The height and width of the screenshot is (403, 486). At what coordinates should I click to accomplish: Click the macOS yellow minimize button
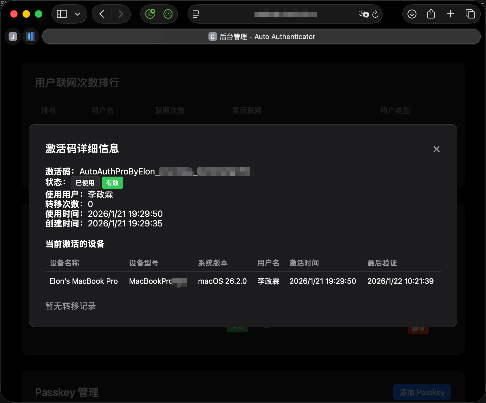pos(26,14)
